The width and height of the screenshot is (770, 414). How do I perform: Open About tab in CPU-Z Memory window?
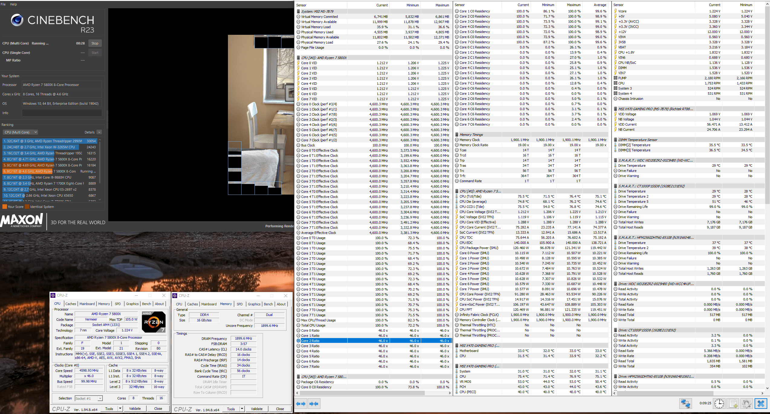tap(281, 304)
